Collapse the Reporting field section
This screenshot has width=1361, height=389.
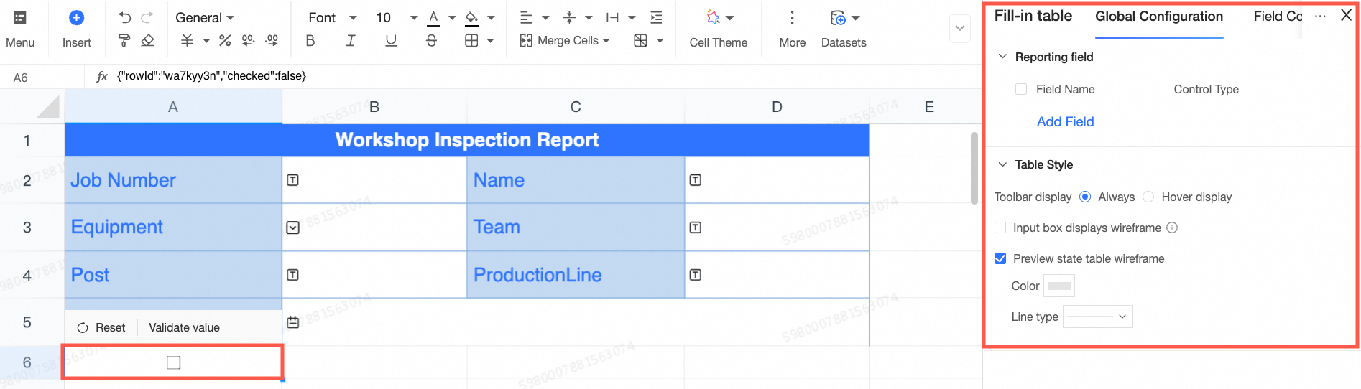[1003, 57]
